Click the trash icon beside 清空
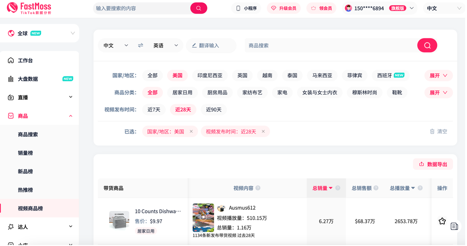This screenshot has width=467, height=246. pyautogui.click(x=432, y=131)
